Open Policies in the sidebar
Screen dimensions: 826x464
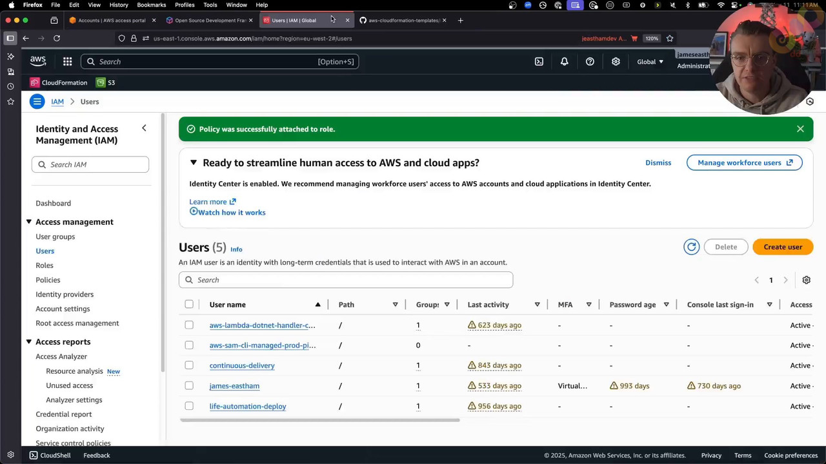[48, 280]
